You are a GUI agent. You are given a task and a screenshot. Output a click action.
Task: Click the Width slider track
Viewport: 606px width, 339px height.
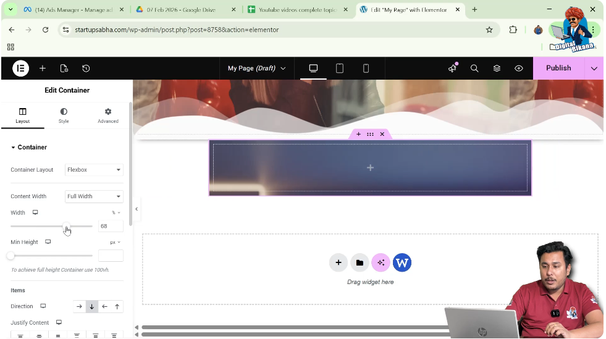click(x=37, y=227)
